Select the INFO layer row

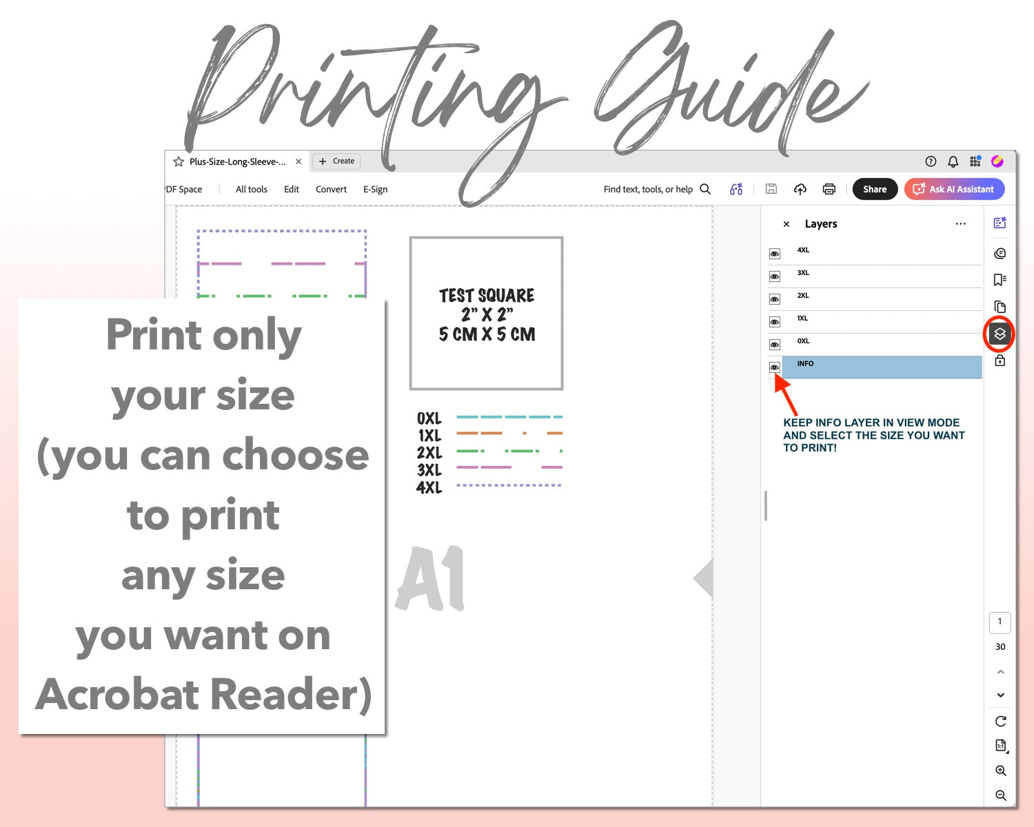(882, 367)
